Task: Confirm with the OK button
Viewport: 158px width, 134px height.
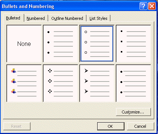Action: (x=111, y=126)
